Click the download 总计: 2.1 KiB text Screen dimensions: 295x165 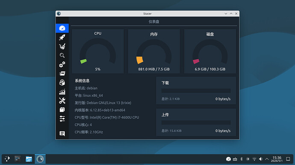(x=171, y=99)
